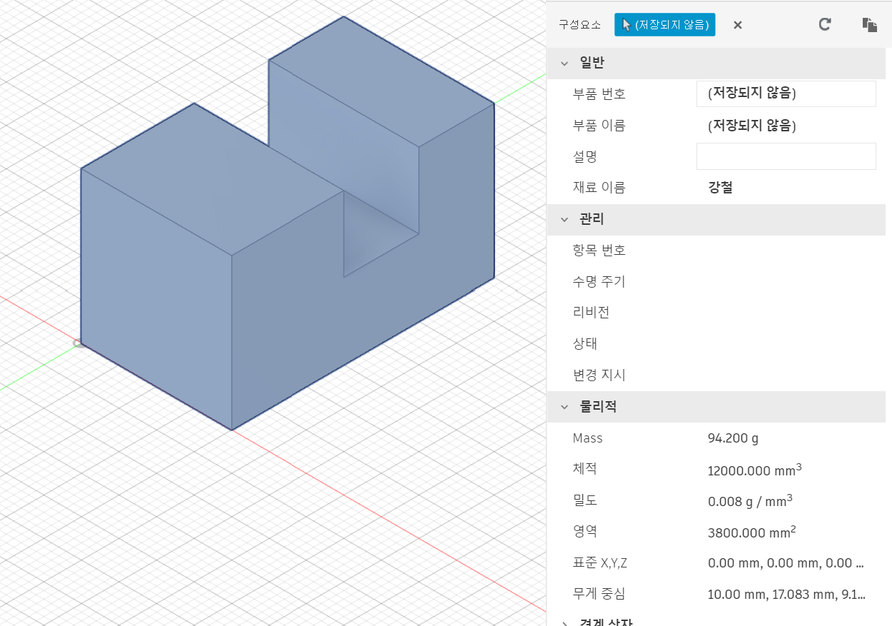Click the 밀도 value 0.008 g / mm³
The image size is (892, 626).
tap(750, 501)
